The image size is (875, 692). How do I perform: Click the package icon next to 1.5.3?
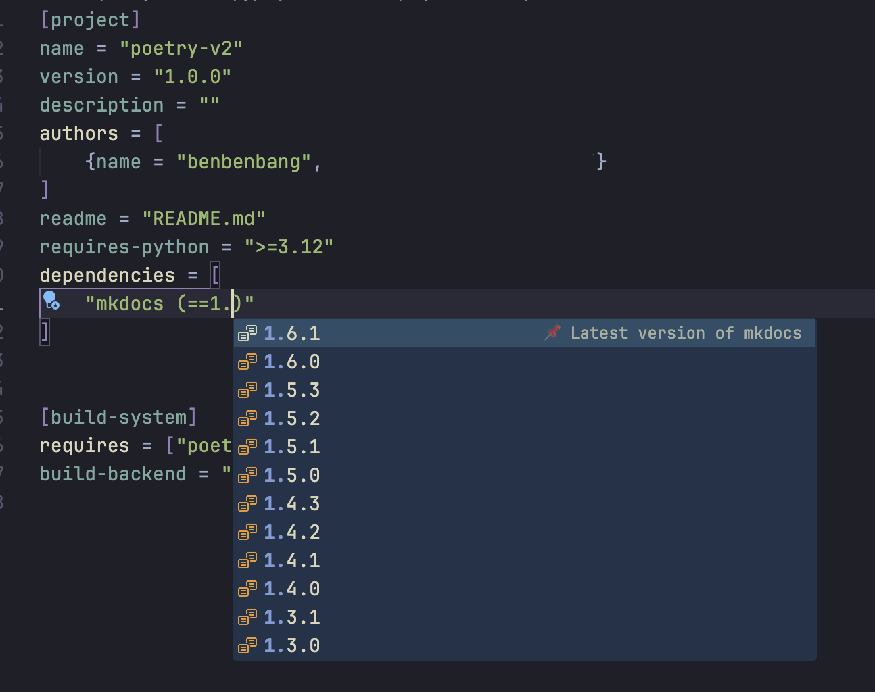[x=247, y=390]
